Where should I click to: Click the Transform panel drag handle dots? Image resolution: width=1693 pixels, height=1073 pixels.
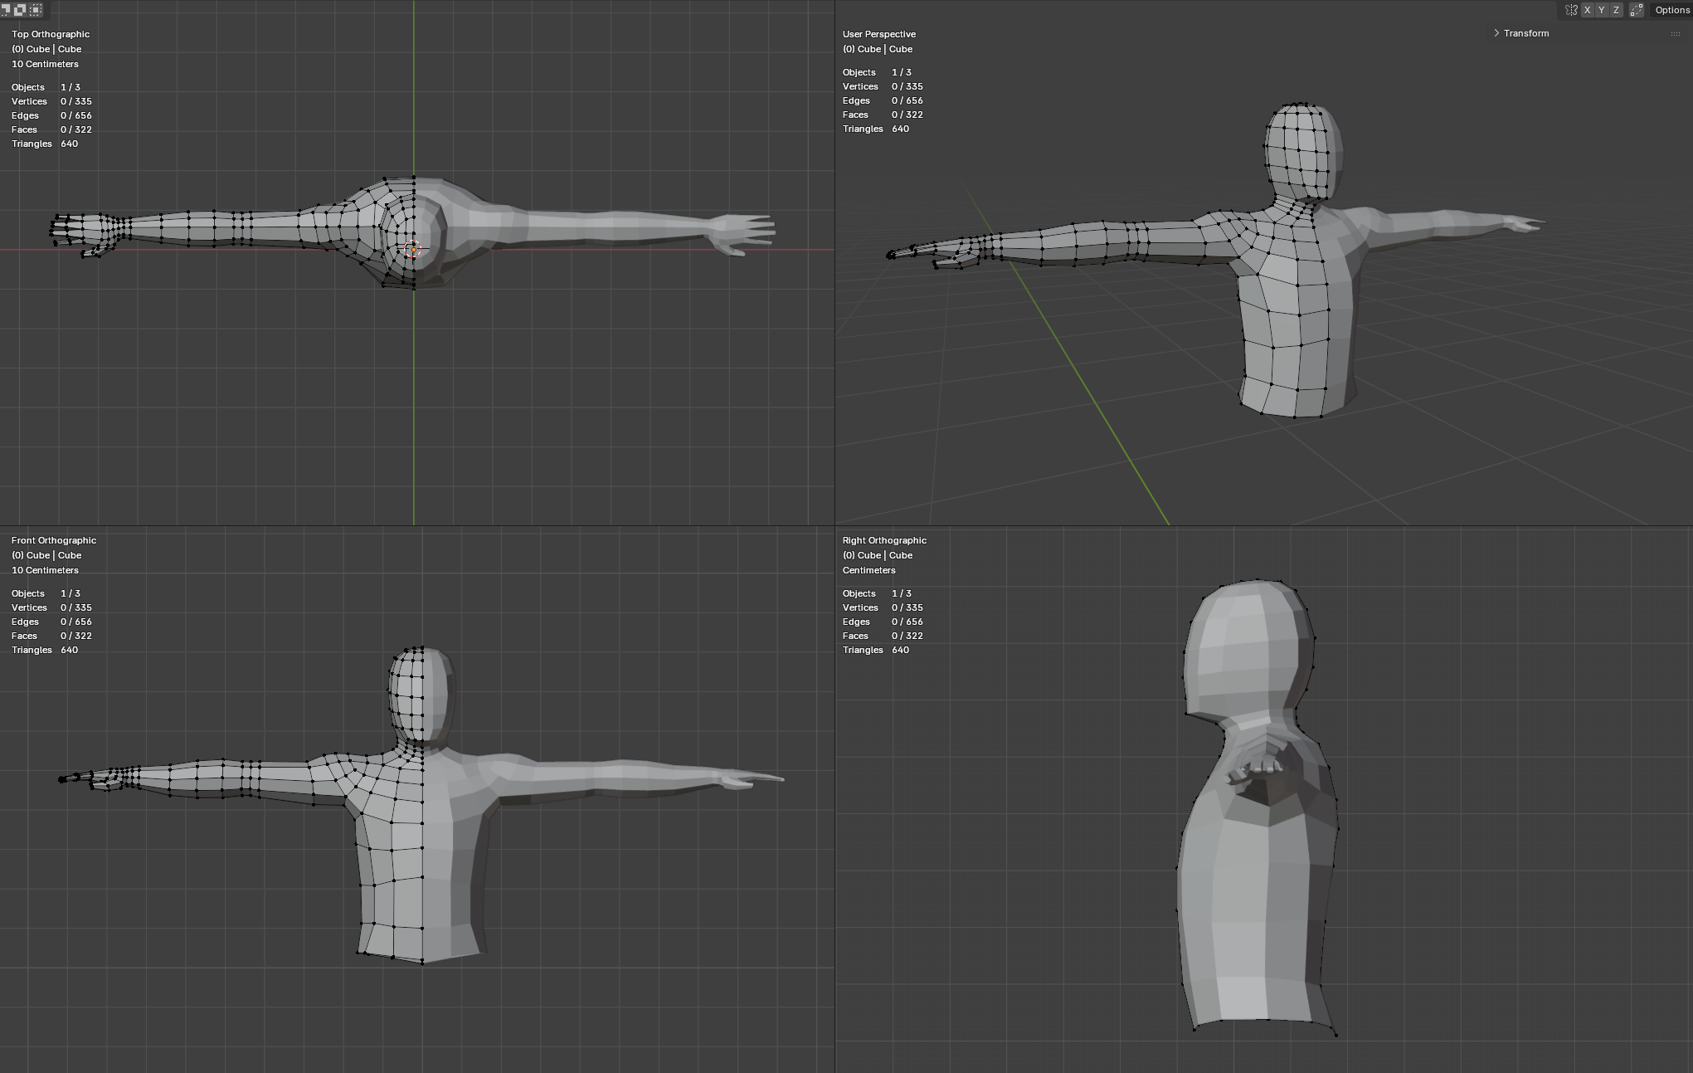1675,34
